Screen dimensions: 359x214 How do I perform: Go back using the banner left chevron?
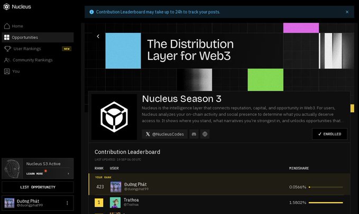tap(98, 36)
